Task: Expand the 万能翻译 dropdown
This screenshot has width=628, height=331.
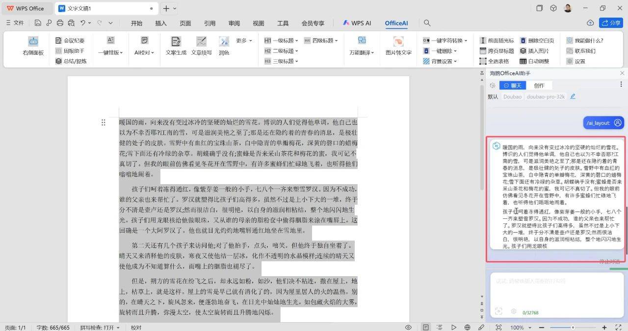Action: [x=362, y=52]
